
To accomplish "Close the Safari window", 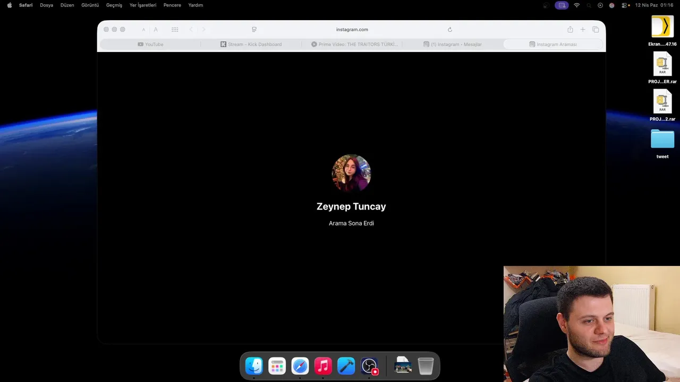I will coord(106,30).
